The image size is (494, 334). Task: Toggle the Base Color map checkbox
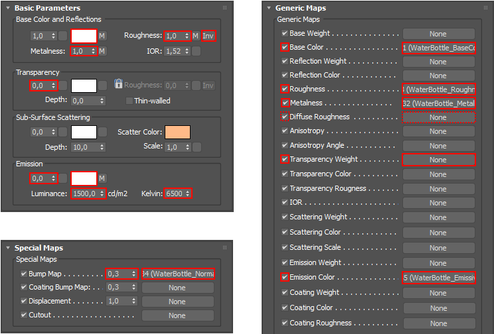[x=285, y=47]
